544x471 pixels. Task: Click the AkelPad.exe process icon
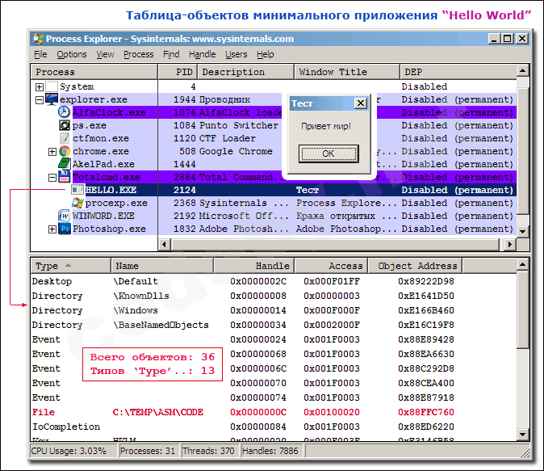pyautogui.click(x=65, y=164)
